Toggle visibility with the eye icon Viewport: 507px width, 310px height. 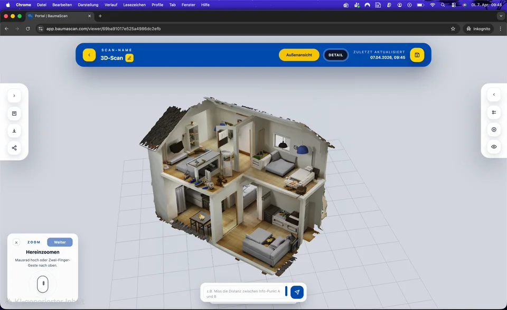click(x=494, y=146)
